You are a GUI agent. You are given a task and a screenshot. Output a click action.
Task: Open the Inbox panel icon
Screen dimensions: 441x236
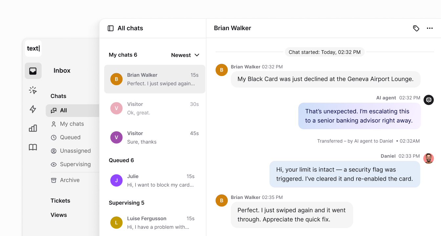[x=33, y=70]
